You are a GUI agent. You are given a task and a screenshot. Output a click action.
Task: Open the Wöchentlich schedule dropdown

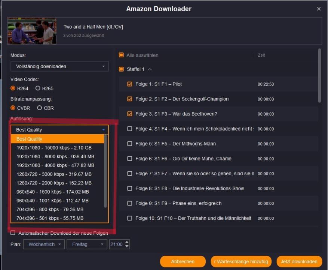pos(44,244)
